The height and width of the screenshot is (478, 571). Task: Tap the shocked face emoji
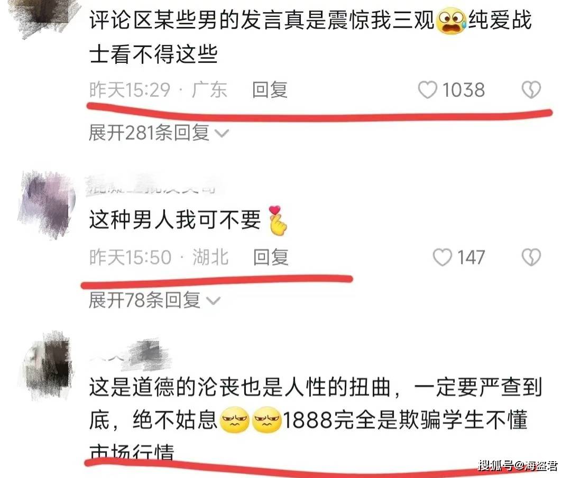451,21
